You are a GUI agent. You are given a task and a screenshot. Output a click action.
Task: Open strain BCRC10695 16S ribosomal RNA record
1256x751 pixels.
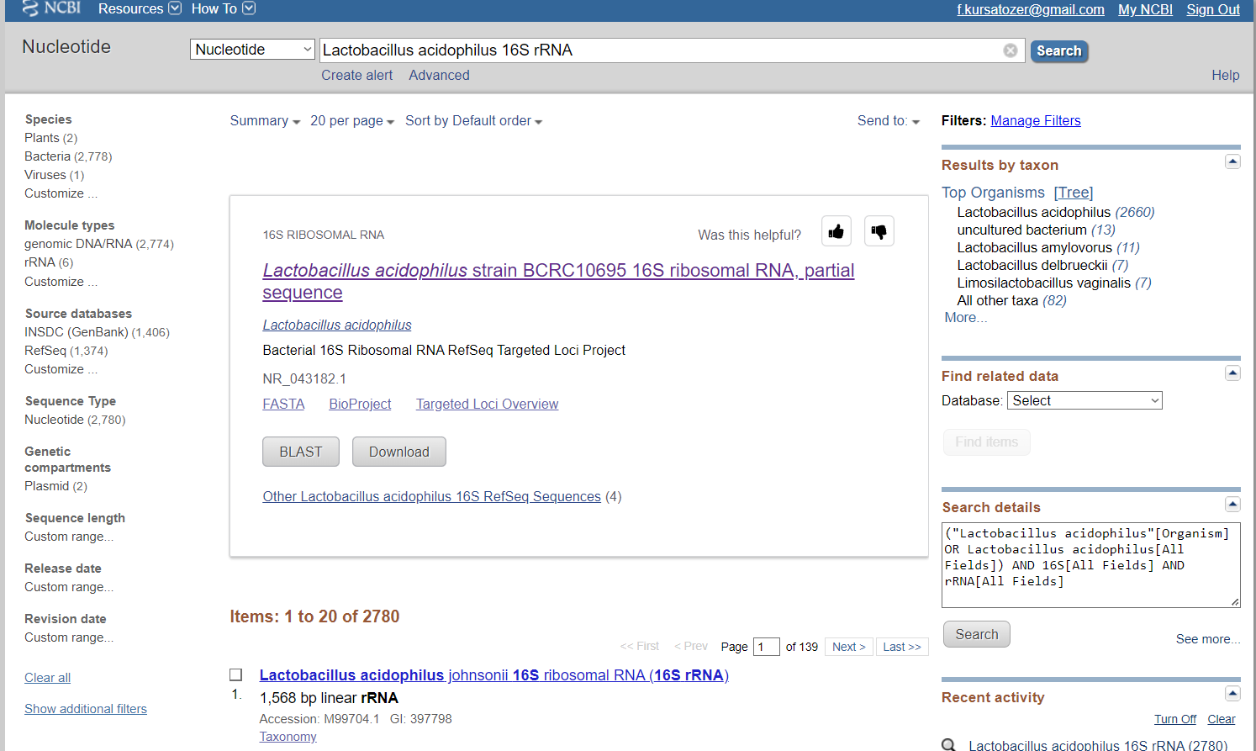point(558,281)
